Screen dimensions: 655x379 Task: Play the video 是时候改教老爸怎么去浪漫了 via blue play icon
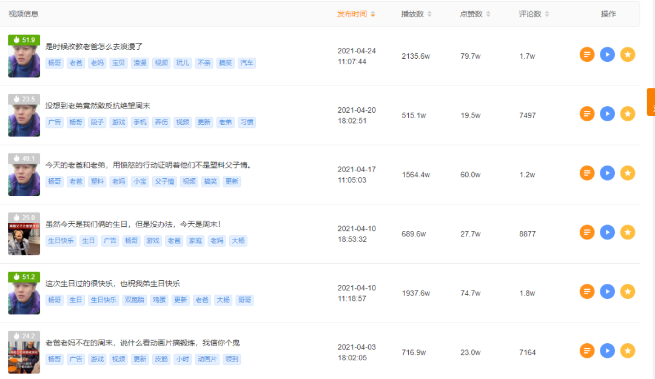tap(607, 54)
